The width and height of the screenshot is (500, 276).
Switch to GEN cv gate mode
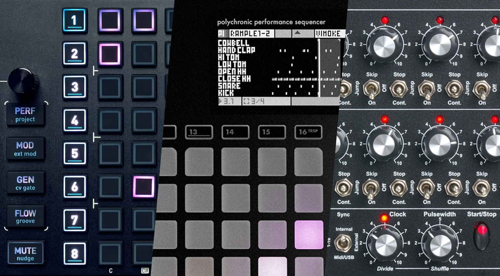25,182
